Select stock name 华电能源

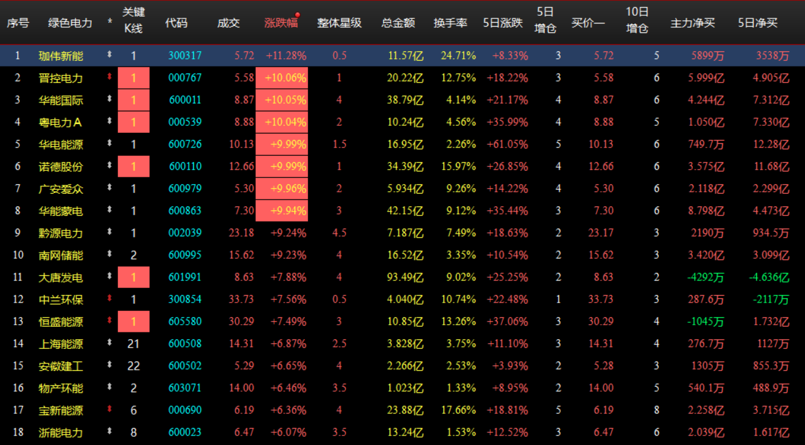(61, 144)
